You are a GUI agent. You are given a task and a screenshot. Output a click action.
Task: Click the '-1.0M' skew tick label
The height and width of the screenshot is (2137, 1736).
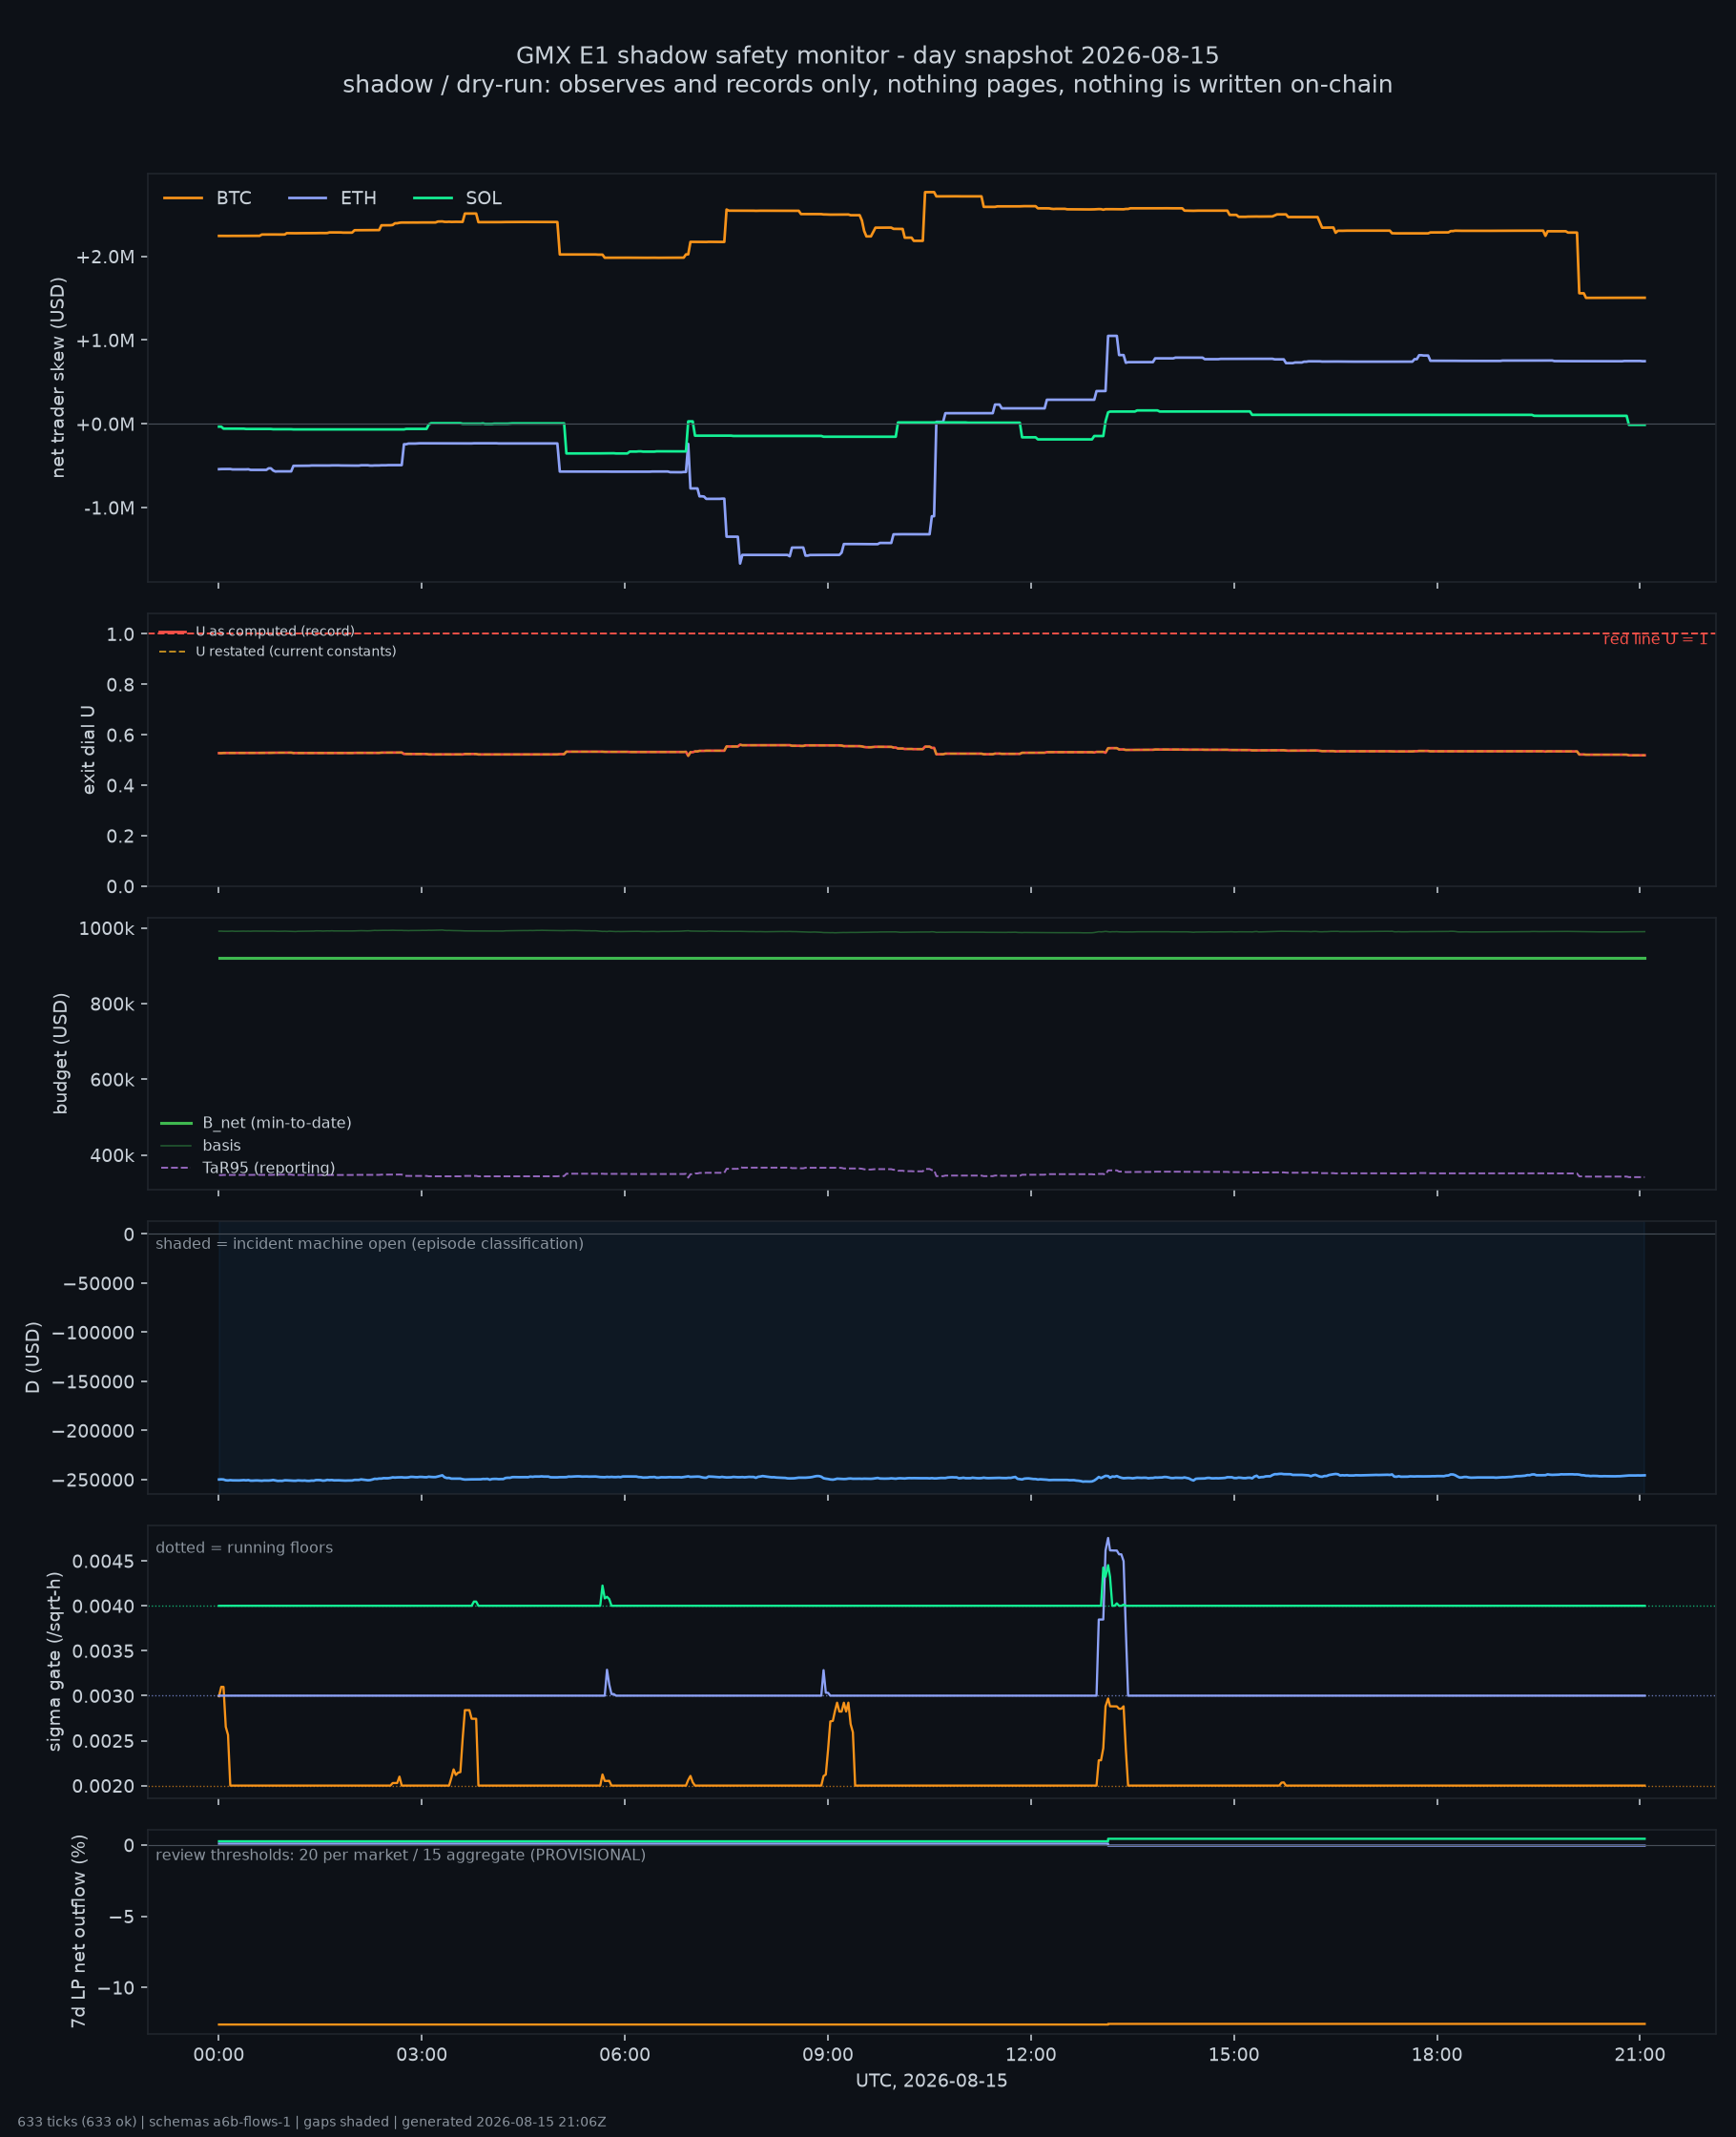109,508
